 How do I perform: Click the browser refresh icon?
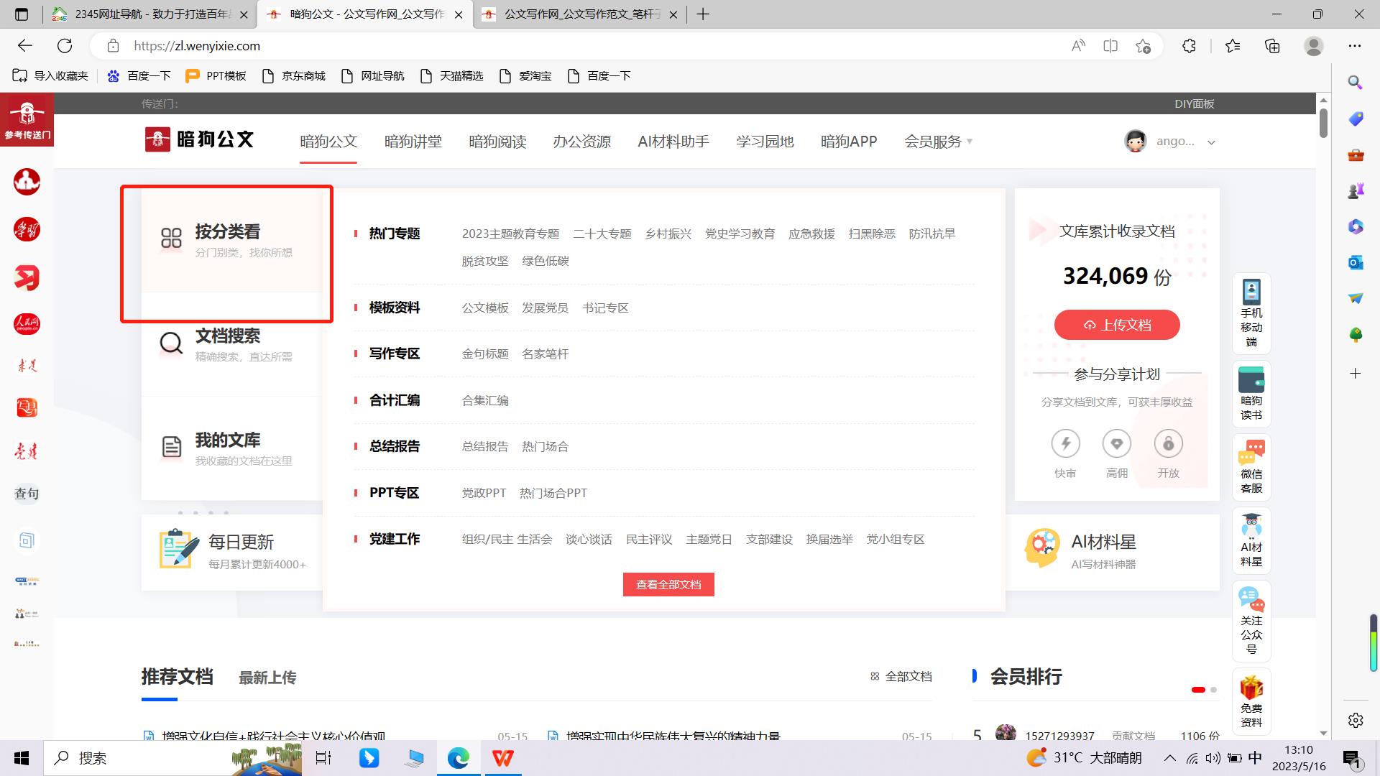point(65,46)
